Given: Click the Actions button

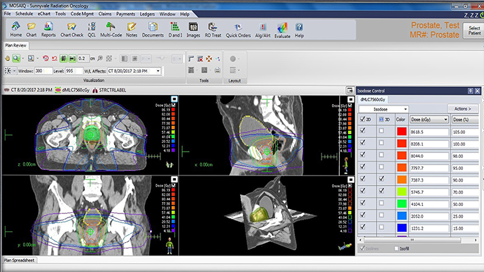Looking at the screenshot, I should 462,109.
